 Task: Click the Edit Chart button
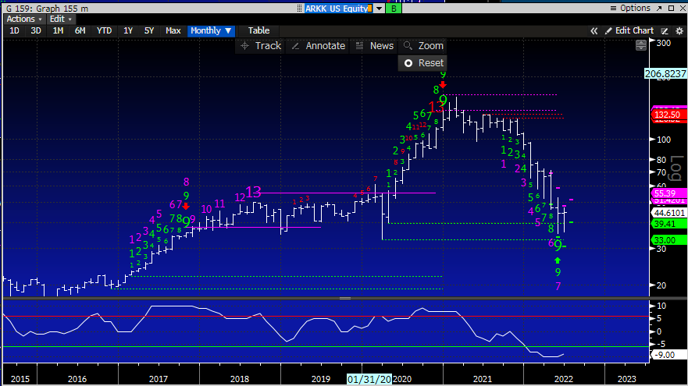(629, 30)
